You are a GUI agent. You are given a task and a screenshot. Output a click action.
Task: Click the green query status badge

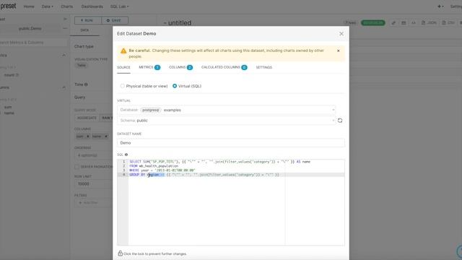(x=372, y=22)
